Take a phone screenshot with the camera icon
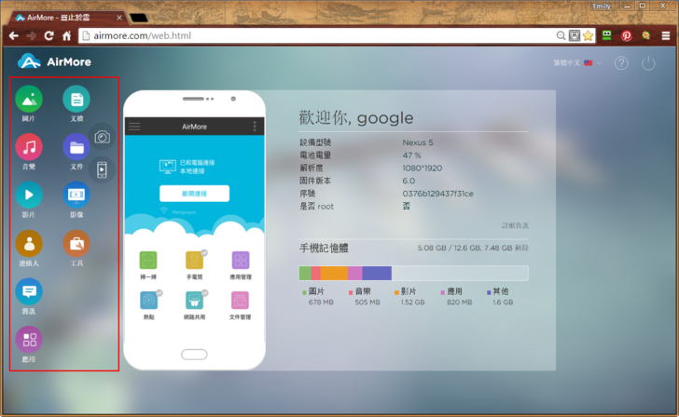Image resolution: width=679 pixels, height=417 pixels. pos(103,137)
